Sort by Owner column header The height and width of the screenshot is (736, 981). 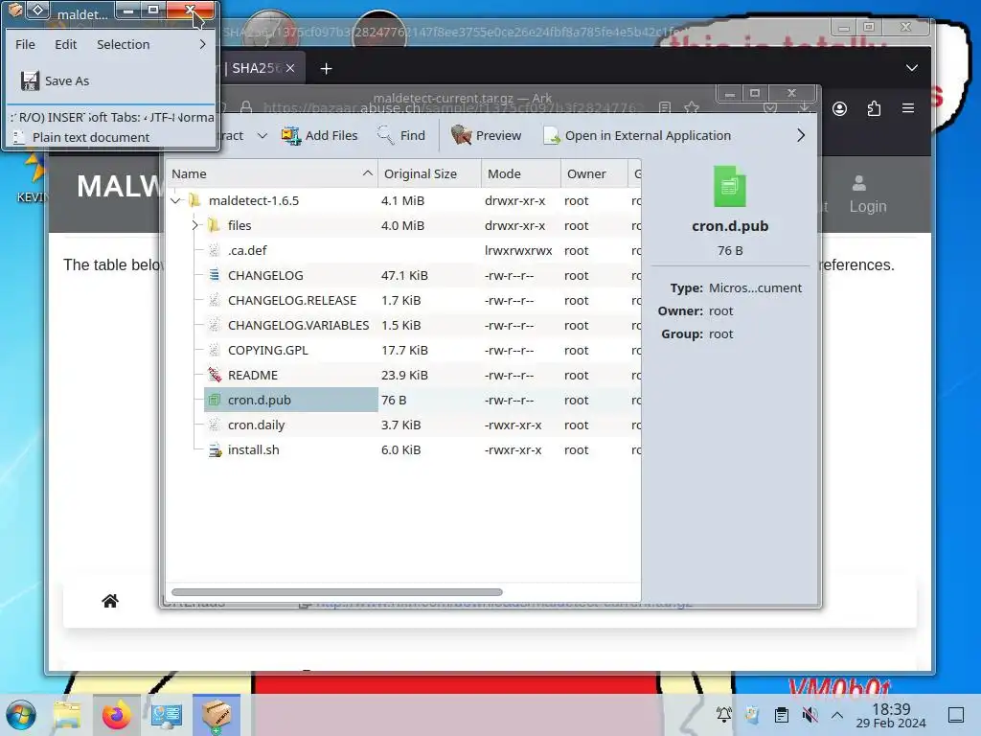click(x=594, y=174)
